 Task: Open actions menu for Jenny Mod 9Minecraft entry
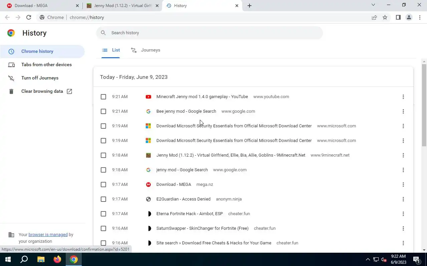[403, 155]
